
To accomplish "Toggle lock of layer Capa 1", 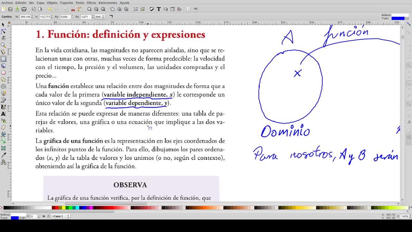I will [48, 216].
